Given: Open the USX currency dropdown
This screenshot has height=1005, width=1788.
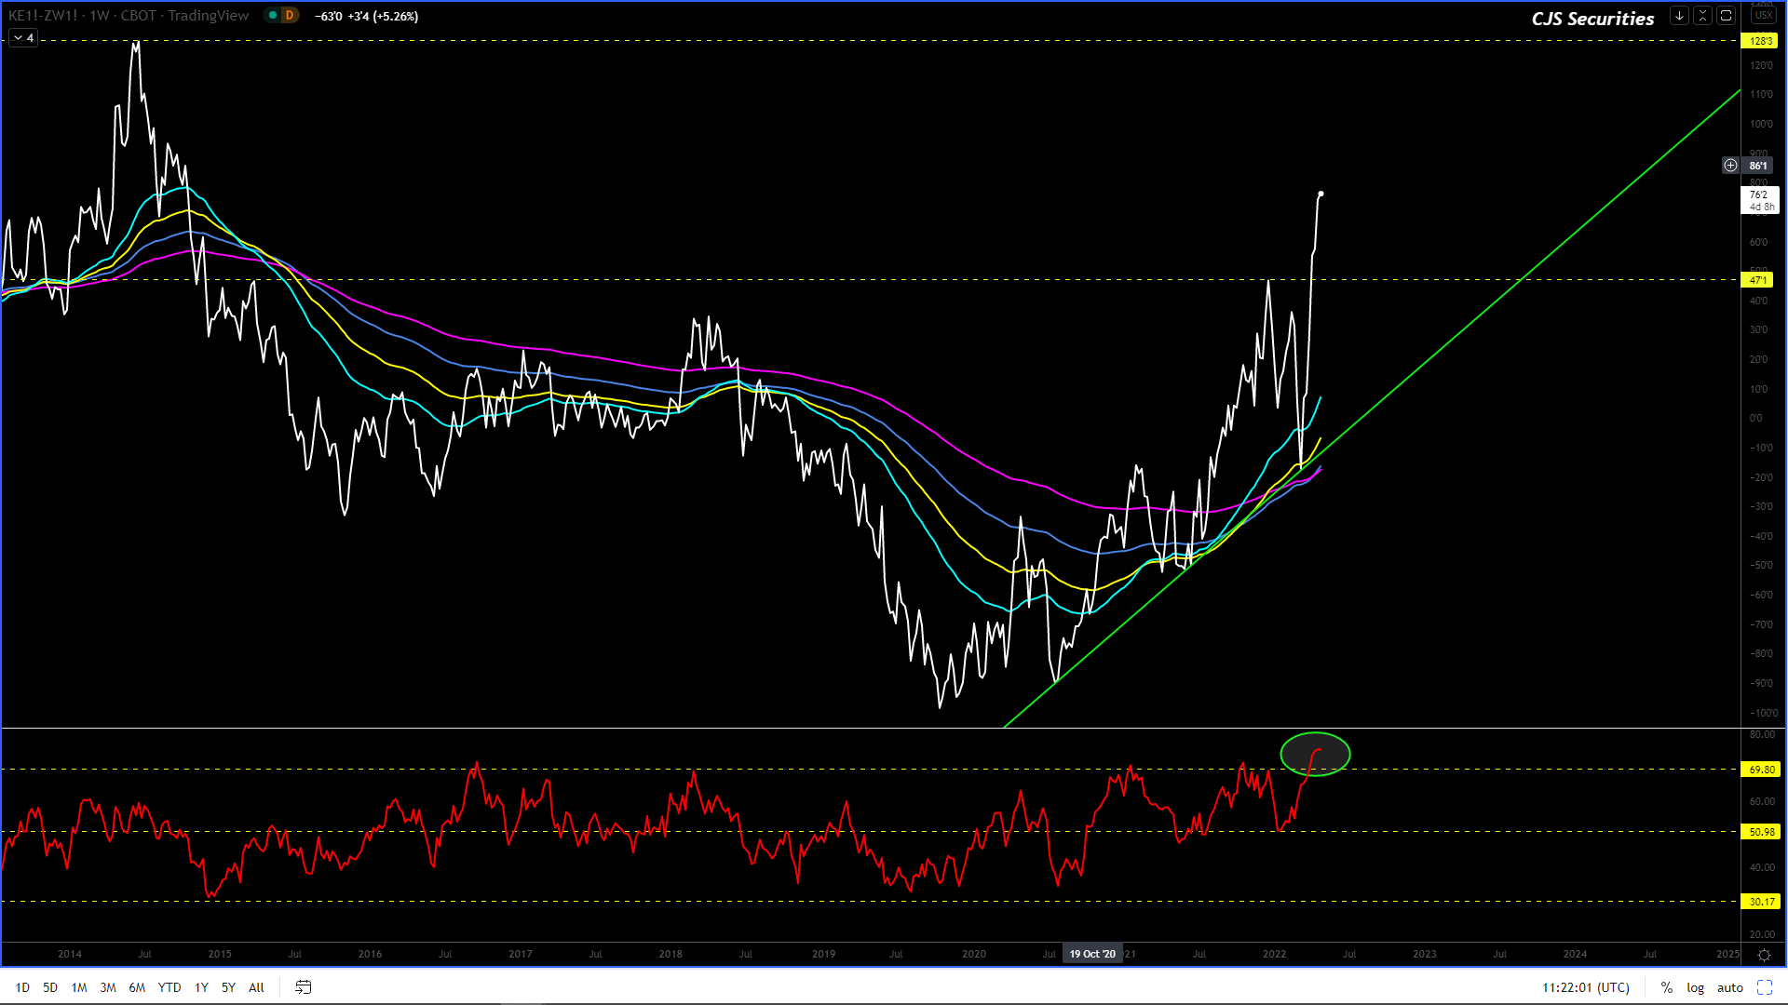Looking at the screenshot, I should (1764, 16).
